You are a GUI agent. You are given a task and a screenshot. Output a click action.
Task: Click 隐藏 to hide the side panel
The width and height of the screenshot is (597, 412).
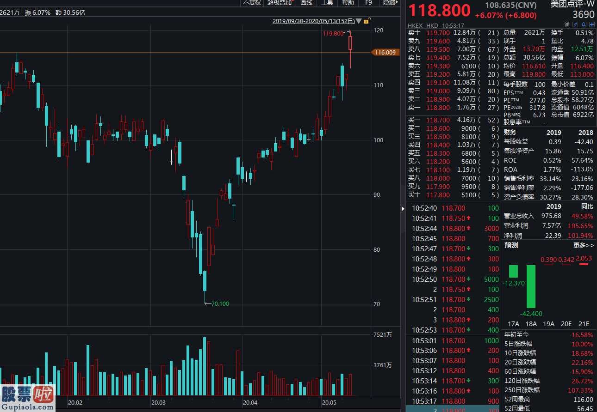[390, 2]
